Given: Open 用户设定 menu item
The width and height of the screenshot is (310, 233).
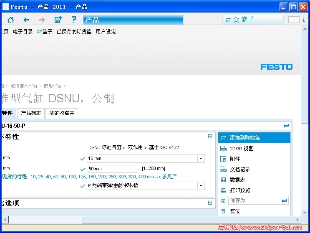Looking at the screenshot, I should 106,31.
